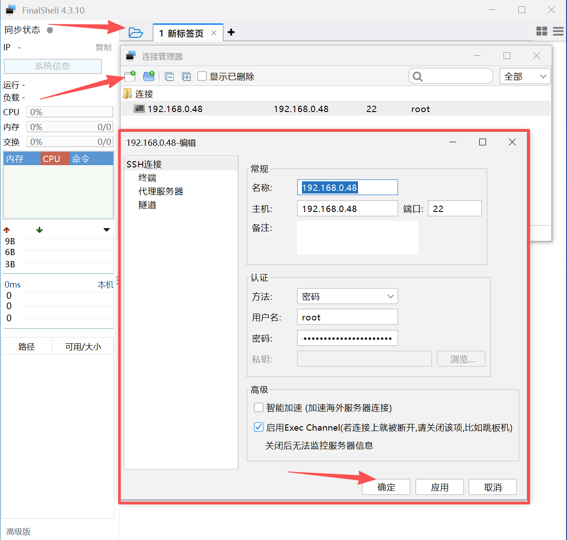
Task: Click the 主机 host input field
Action: [x=347, y=209]
